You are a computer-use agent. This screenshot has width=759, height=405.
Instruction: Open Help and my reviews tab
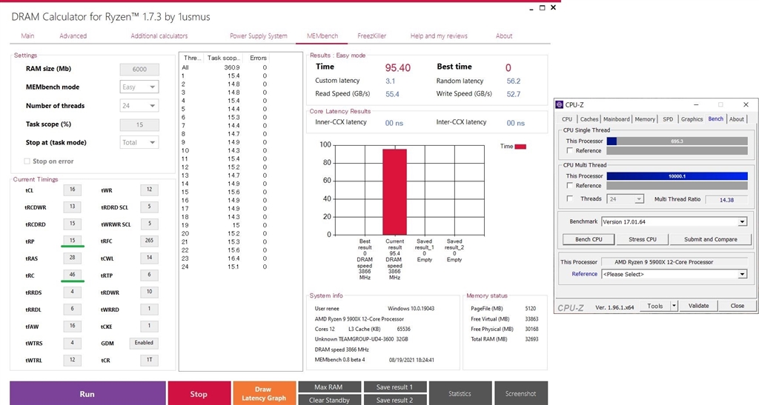[439, 36]
